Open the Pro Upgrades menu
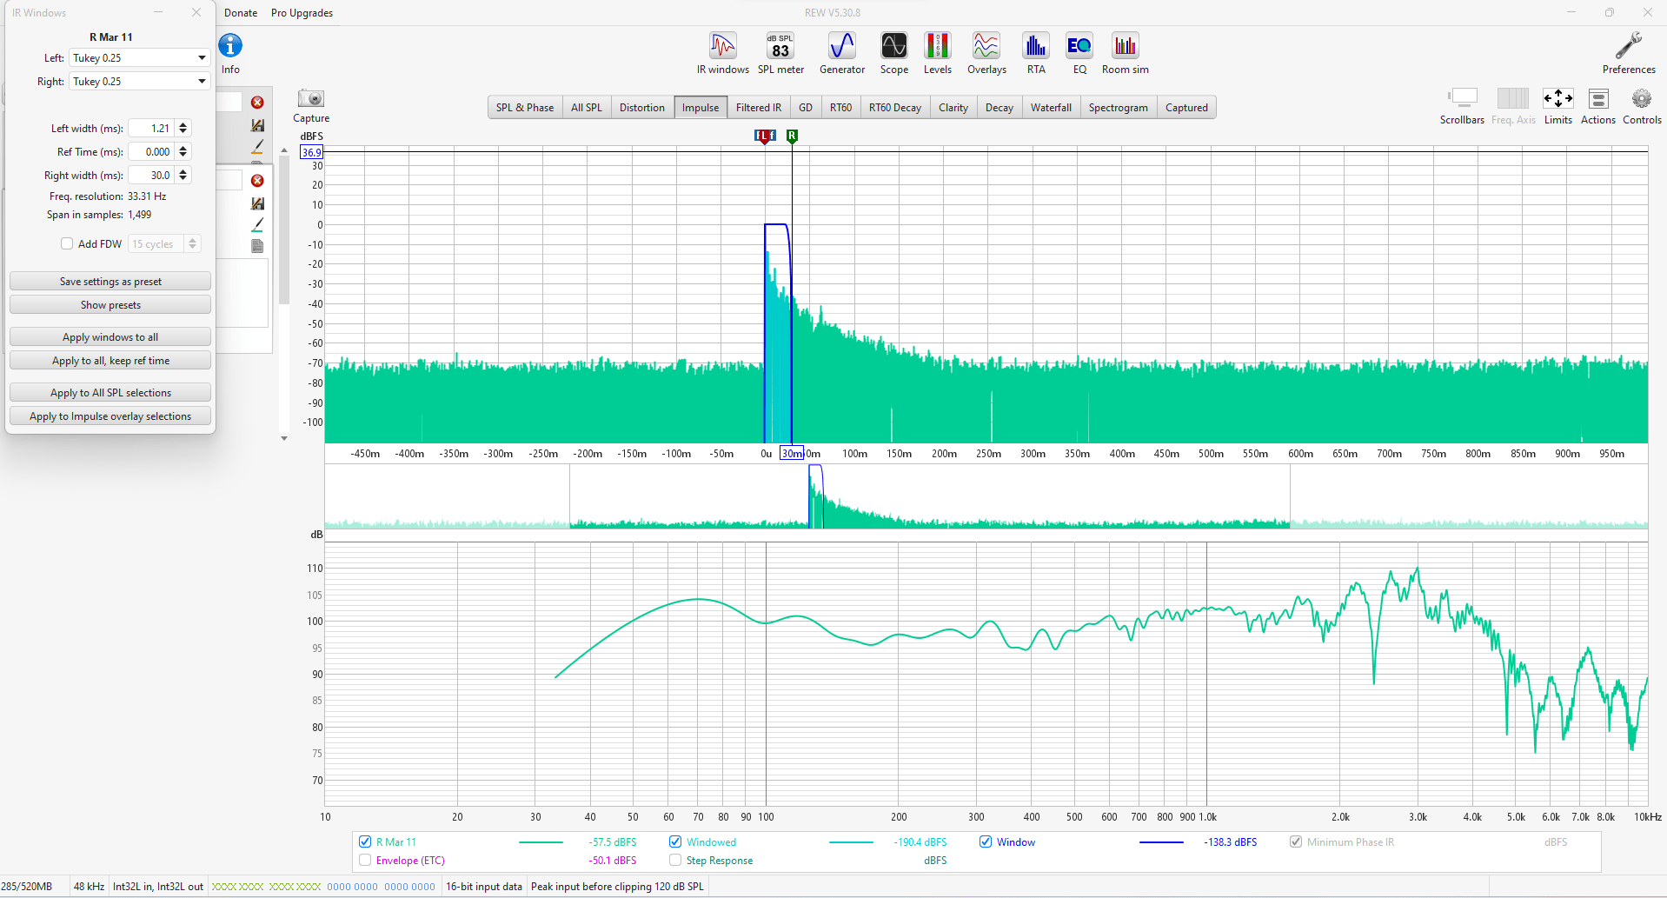 [302, 13]
